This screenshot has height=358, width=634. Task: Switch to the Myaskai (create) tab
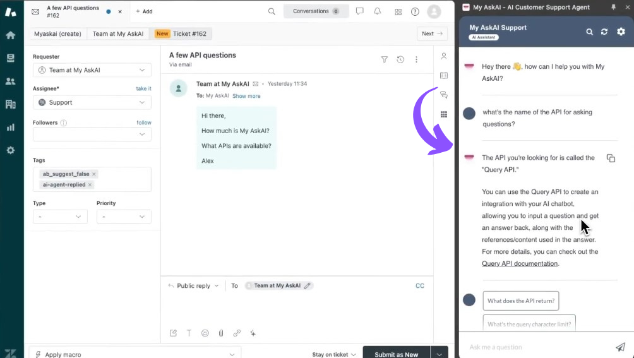57,34
